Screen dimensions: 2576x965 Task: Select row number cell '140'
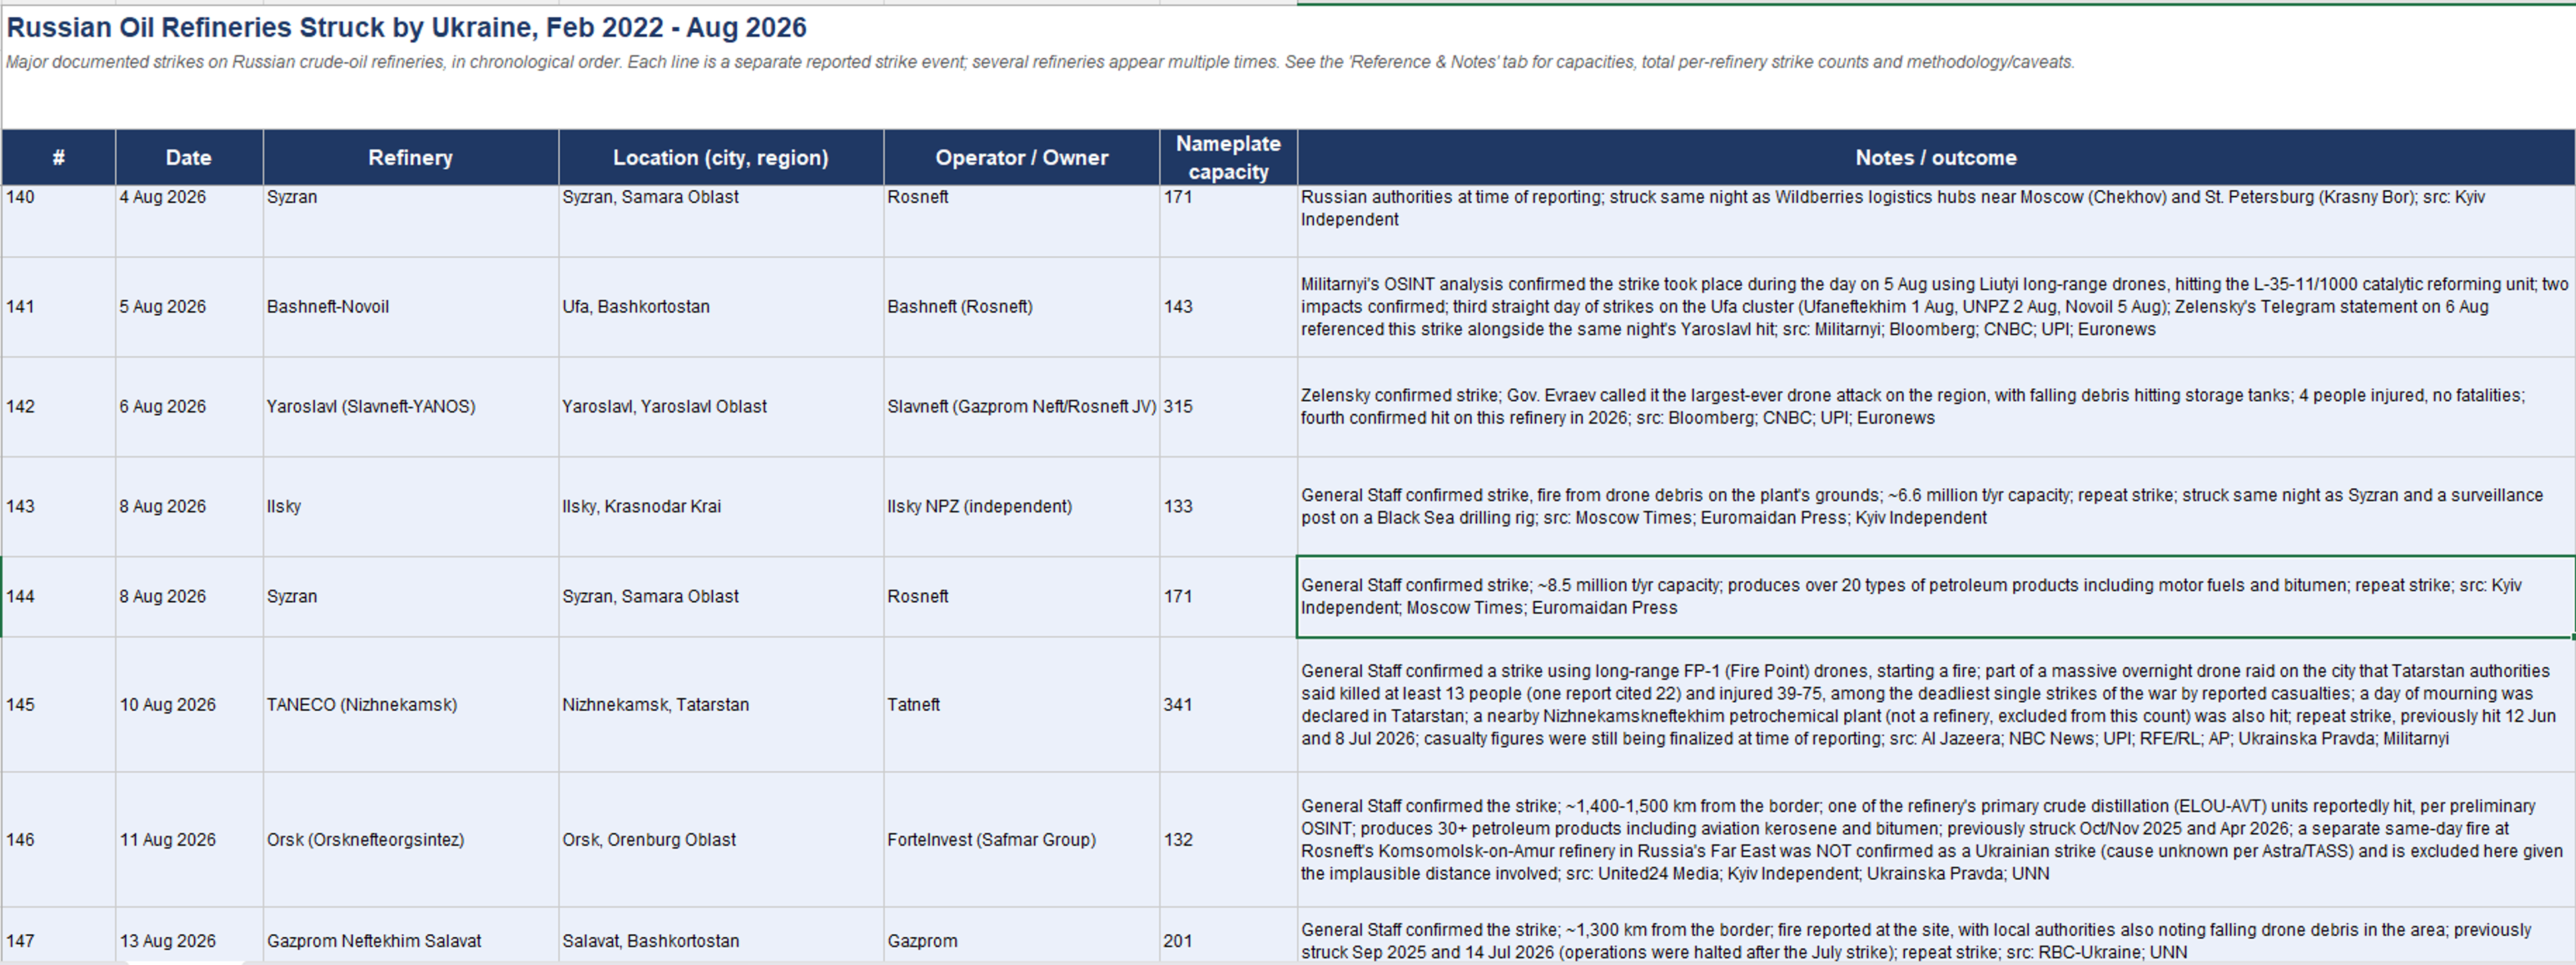(59, 221)
